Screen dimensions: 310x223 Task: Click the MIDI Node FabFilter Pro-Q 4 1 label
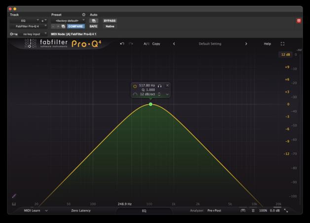click(74, 34)
